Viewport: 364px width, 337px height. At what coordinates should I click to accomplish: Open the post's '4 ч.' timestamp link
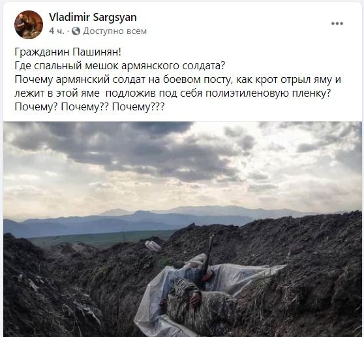(56, 31)
